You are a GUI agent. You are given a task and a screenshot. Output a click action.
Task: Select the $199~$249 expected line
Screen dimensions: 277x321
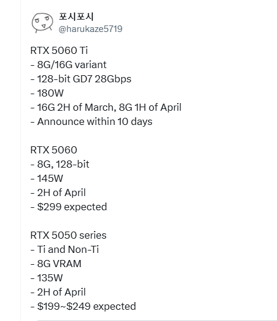pos(83,306)
